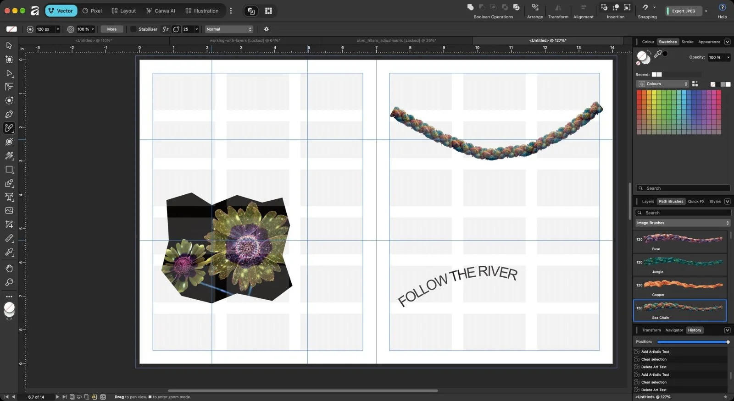Click the History Position slider
This screenshot has width=734, height=401.
(693, 342)
